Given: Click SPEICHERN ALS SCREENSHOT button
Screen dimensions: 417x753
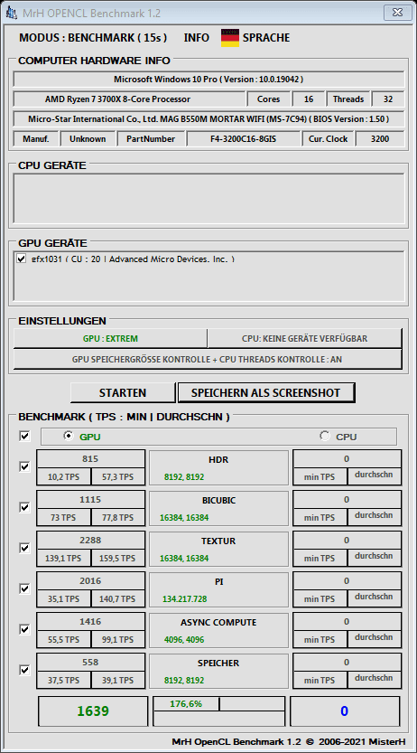Looking at the screenshot, I should pyautogui.click(x=265, y=393).
